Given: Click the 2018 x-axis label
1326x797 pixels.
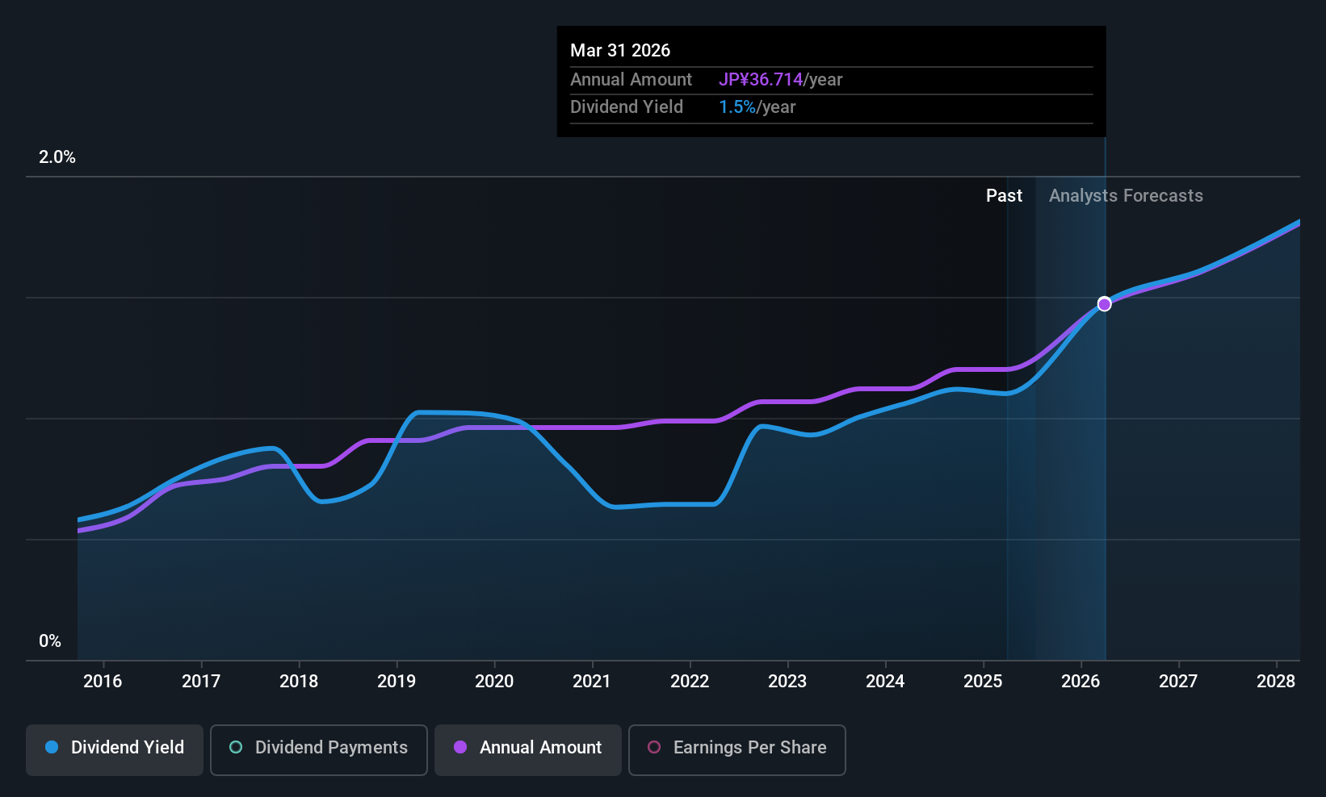Looking at the screenshot, I should [299, 682].
